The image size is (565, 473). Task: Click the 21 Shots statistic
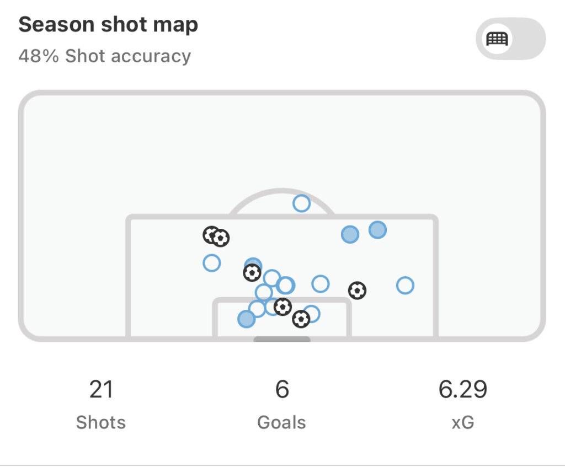coord(101,404)
